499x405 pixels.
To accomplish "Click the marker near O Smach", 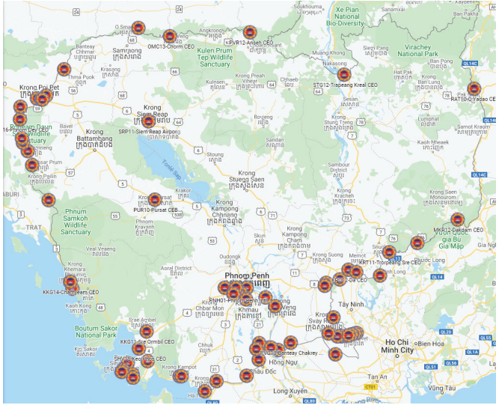I will (x=138, y=28).
